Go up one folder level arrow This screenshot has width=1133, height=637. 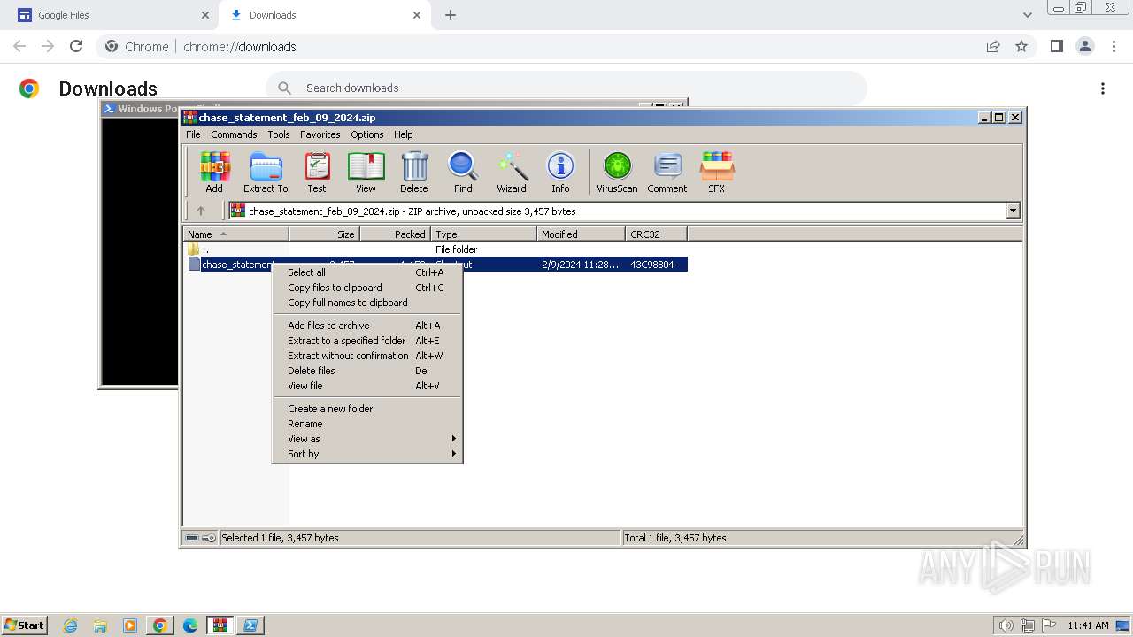(201, 211)
